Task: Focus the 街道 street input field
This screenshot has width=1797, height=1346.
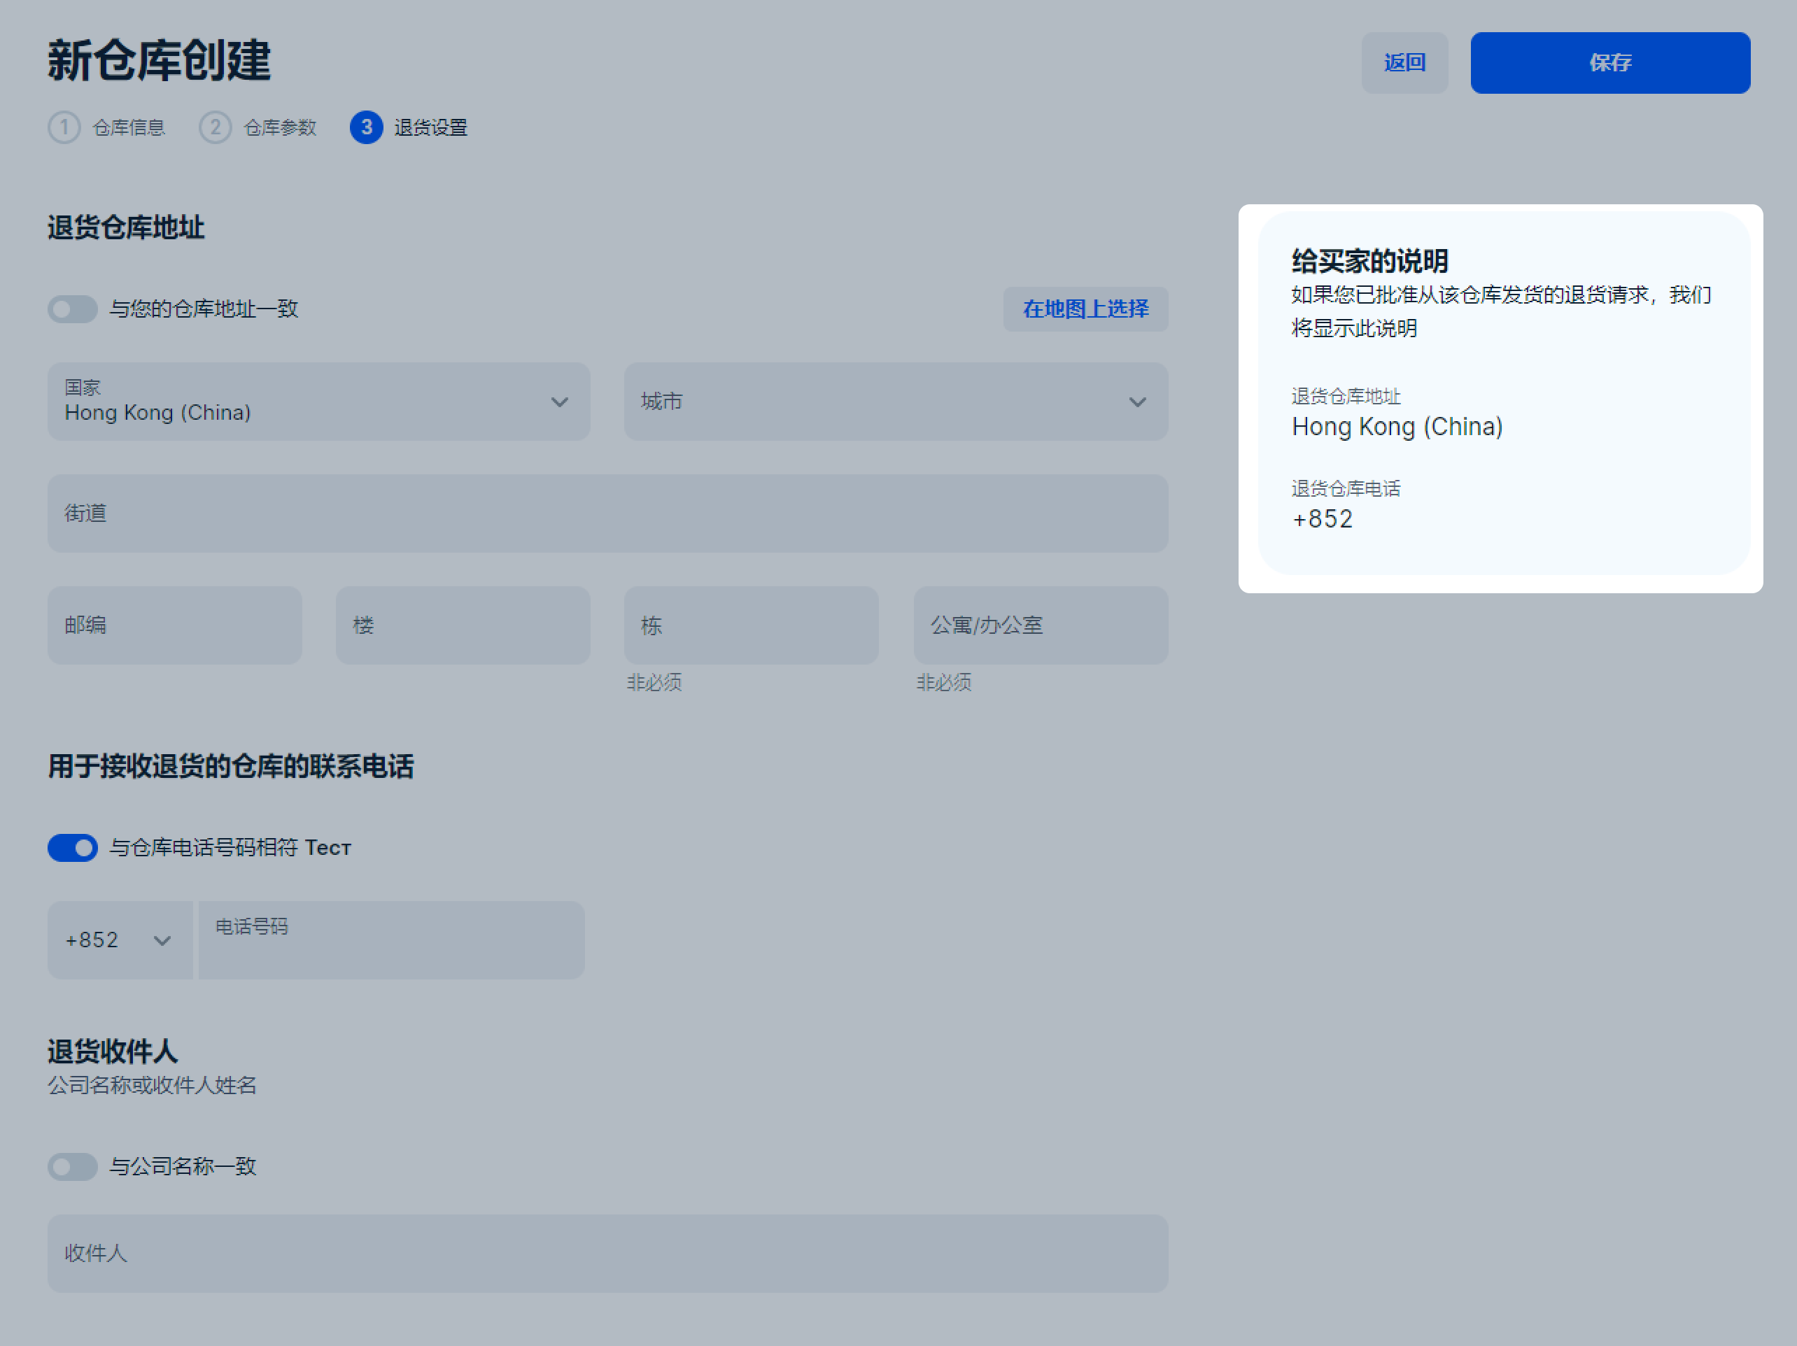Action: click(607, 513)
